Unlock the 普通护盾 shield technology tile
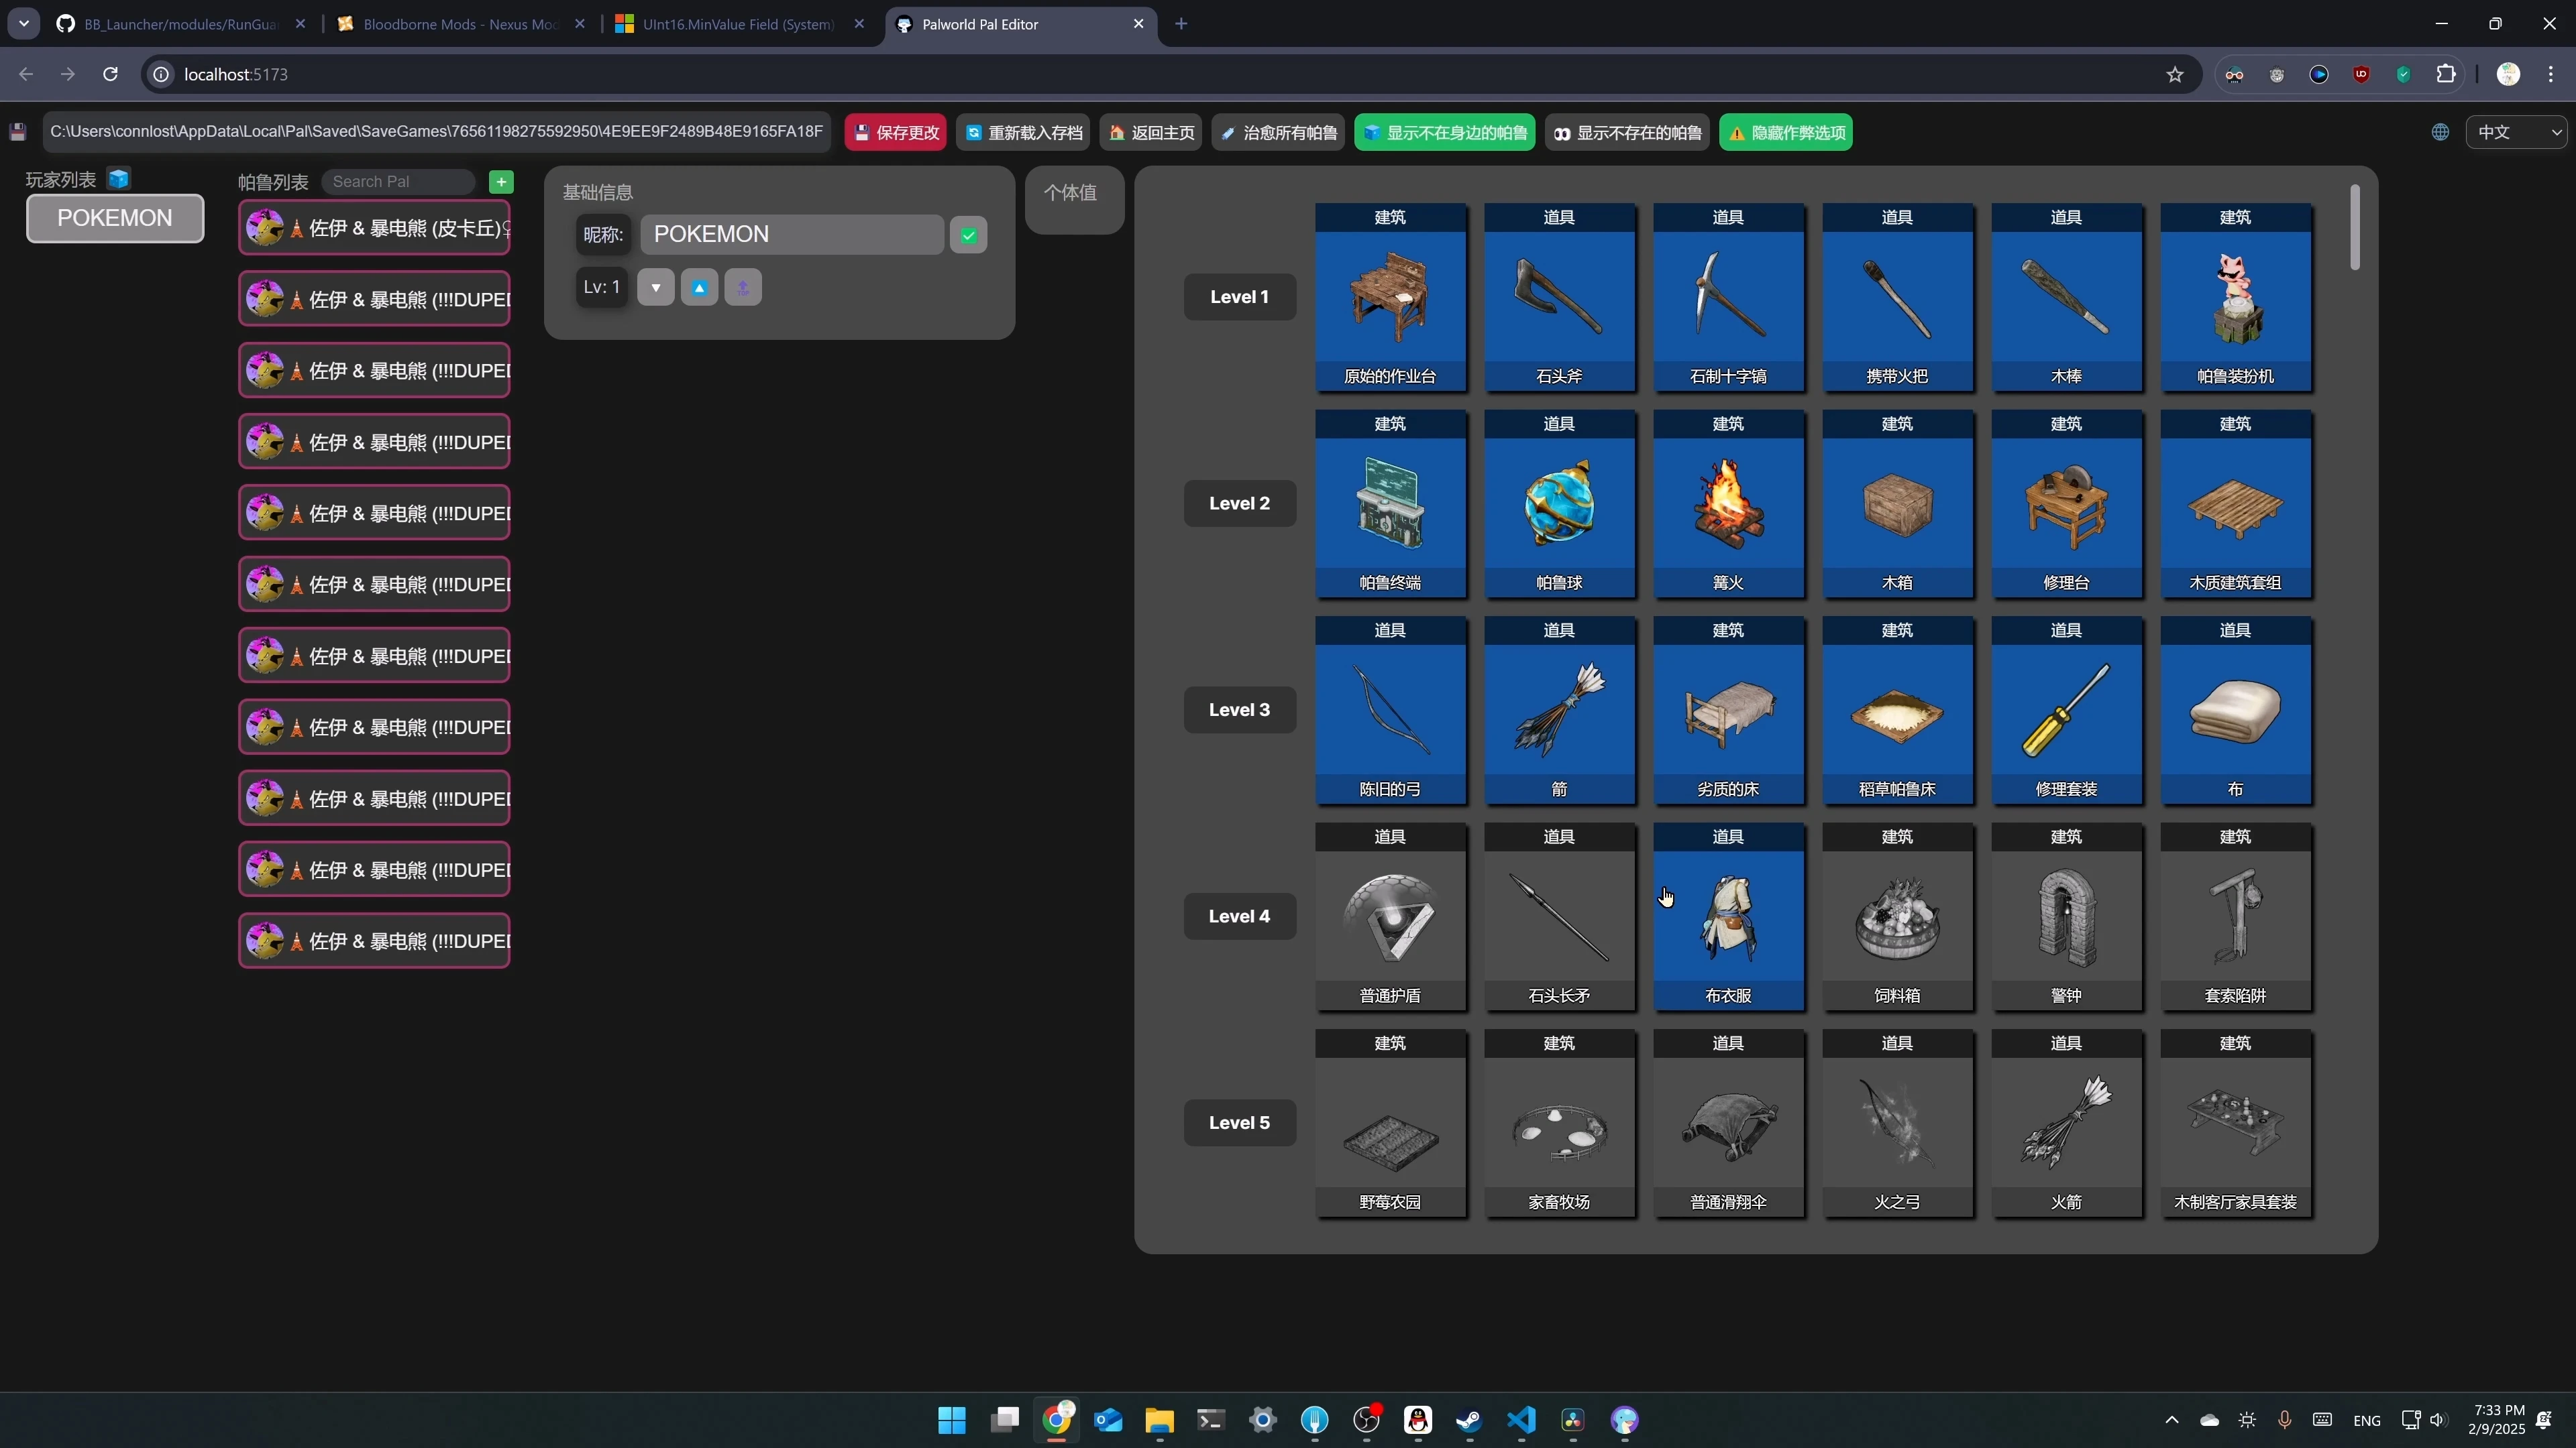 [x=1390, y=916]
